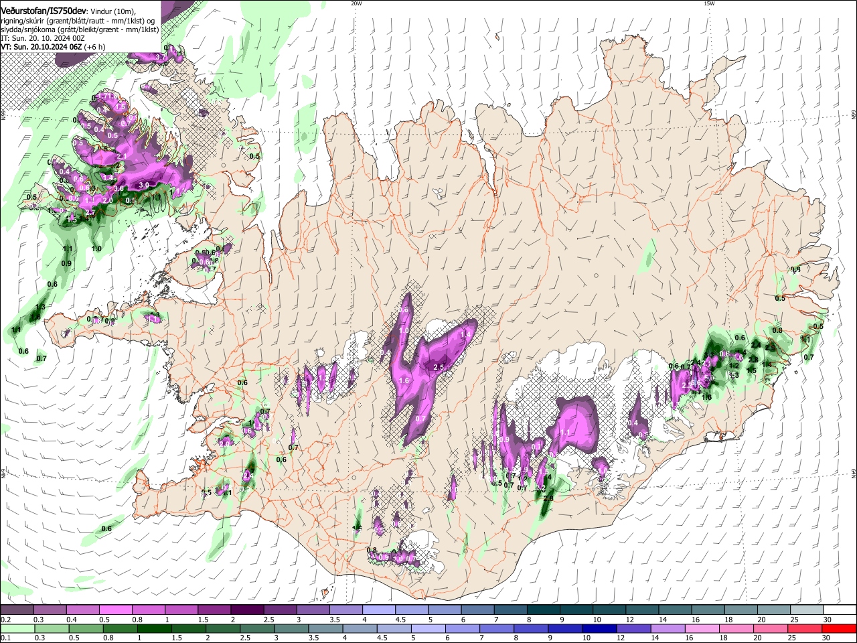Screen dimensions: 857x643
Task: Click the light pink lower swatch between 16 and 18
Action: click(702, 628)
